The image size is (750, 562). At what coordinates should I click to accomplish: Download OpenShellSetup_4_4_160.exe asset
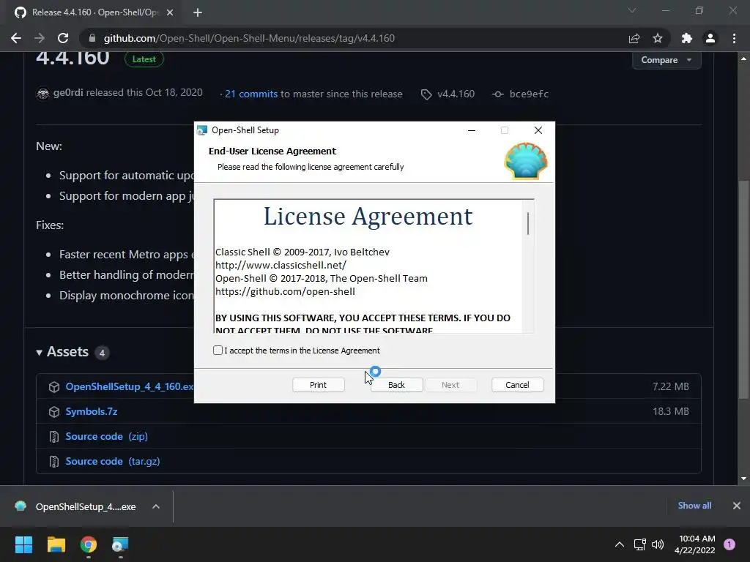pyautogui.click(x=130, y=386)
